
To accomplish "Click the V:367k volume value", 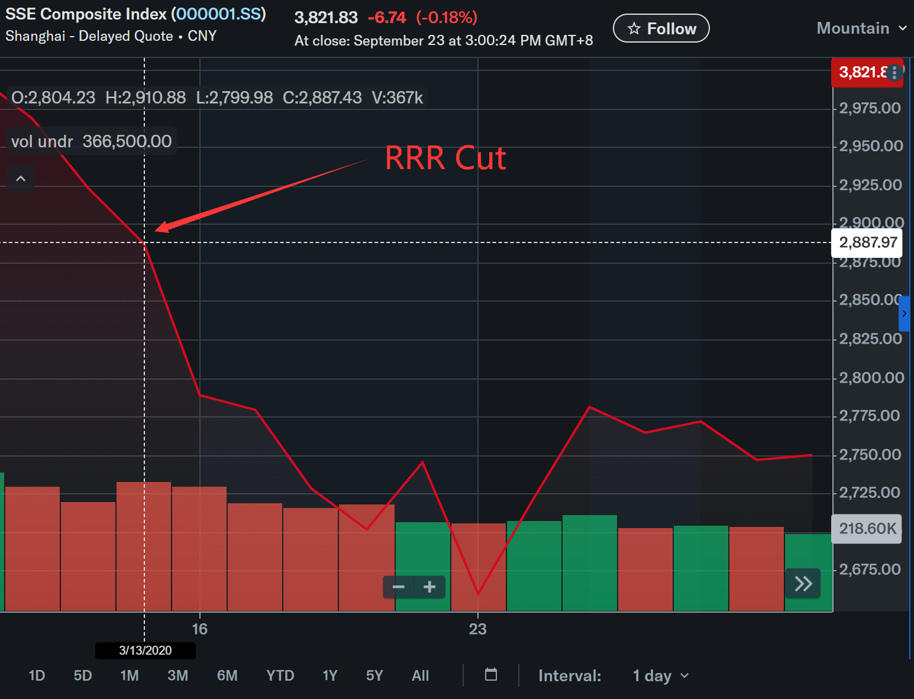I will pos(397,98).
